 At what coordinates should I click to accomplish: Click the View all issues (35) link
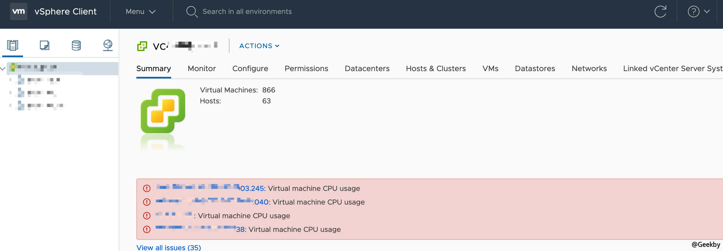(x=168, y=247)
